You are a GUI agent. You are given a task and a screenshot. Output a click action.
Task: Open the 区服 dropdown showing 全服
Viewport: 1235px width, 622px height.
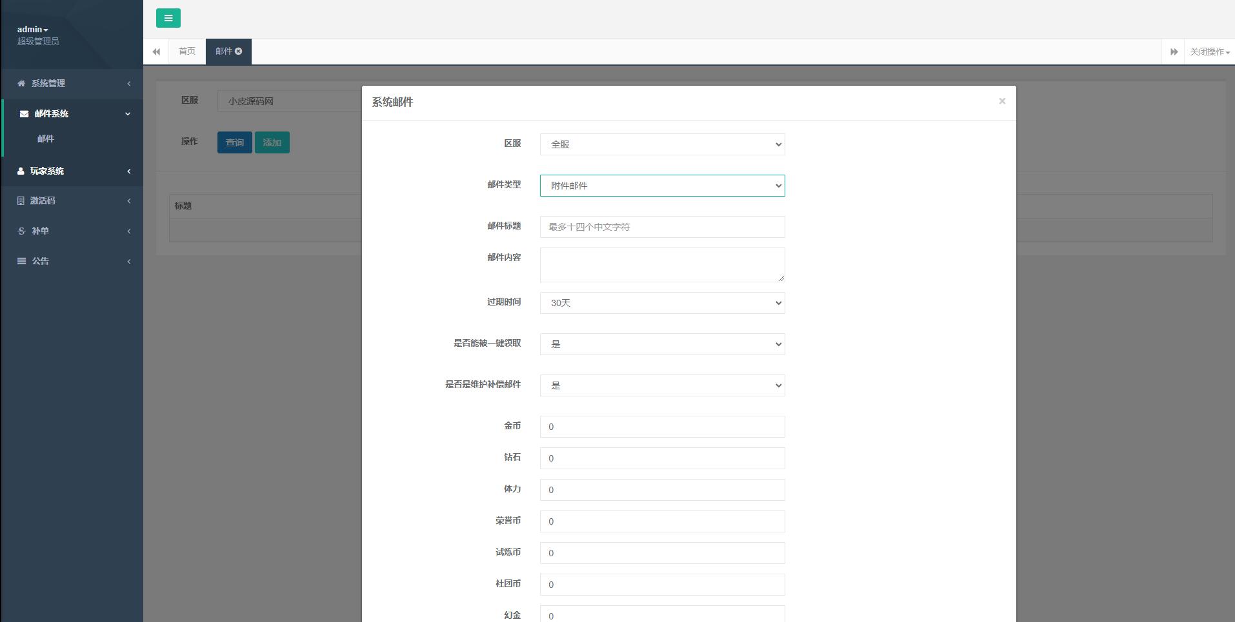tap(661, 144)
